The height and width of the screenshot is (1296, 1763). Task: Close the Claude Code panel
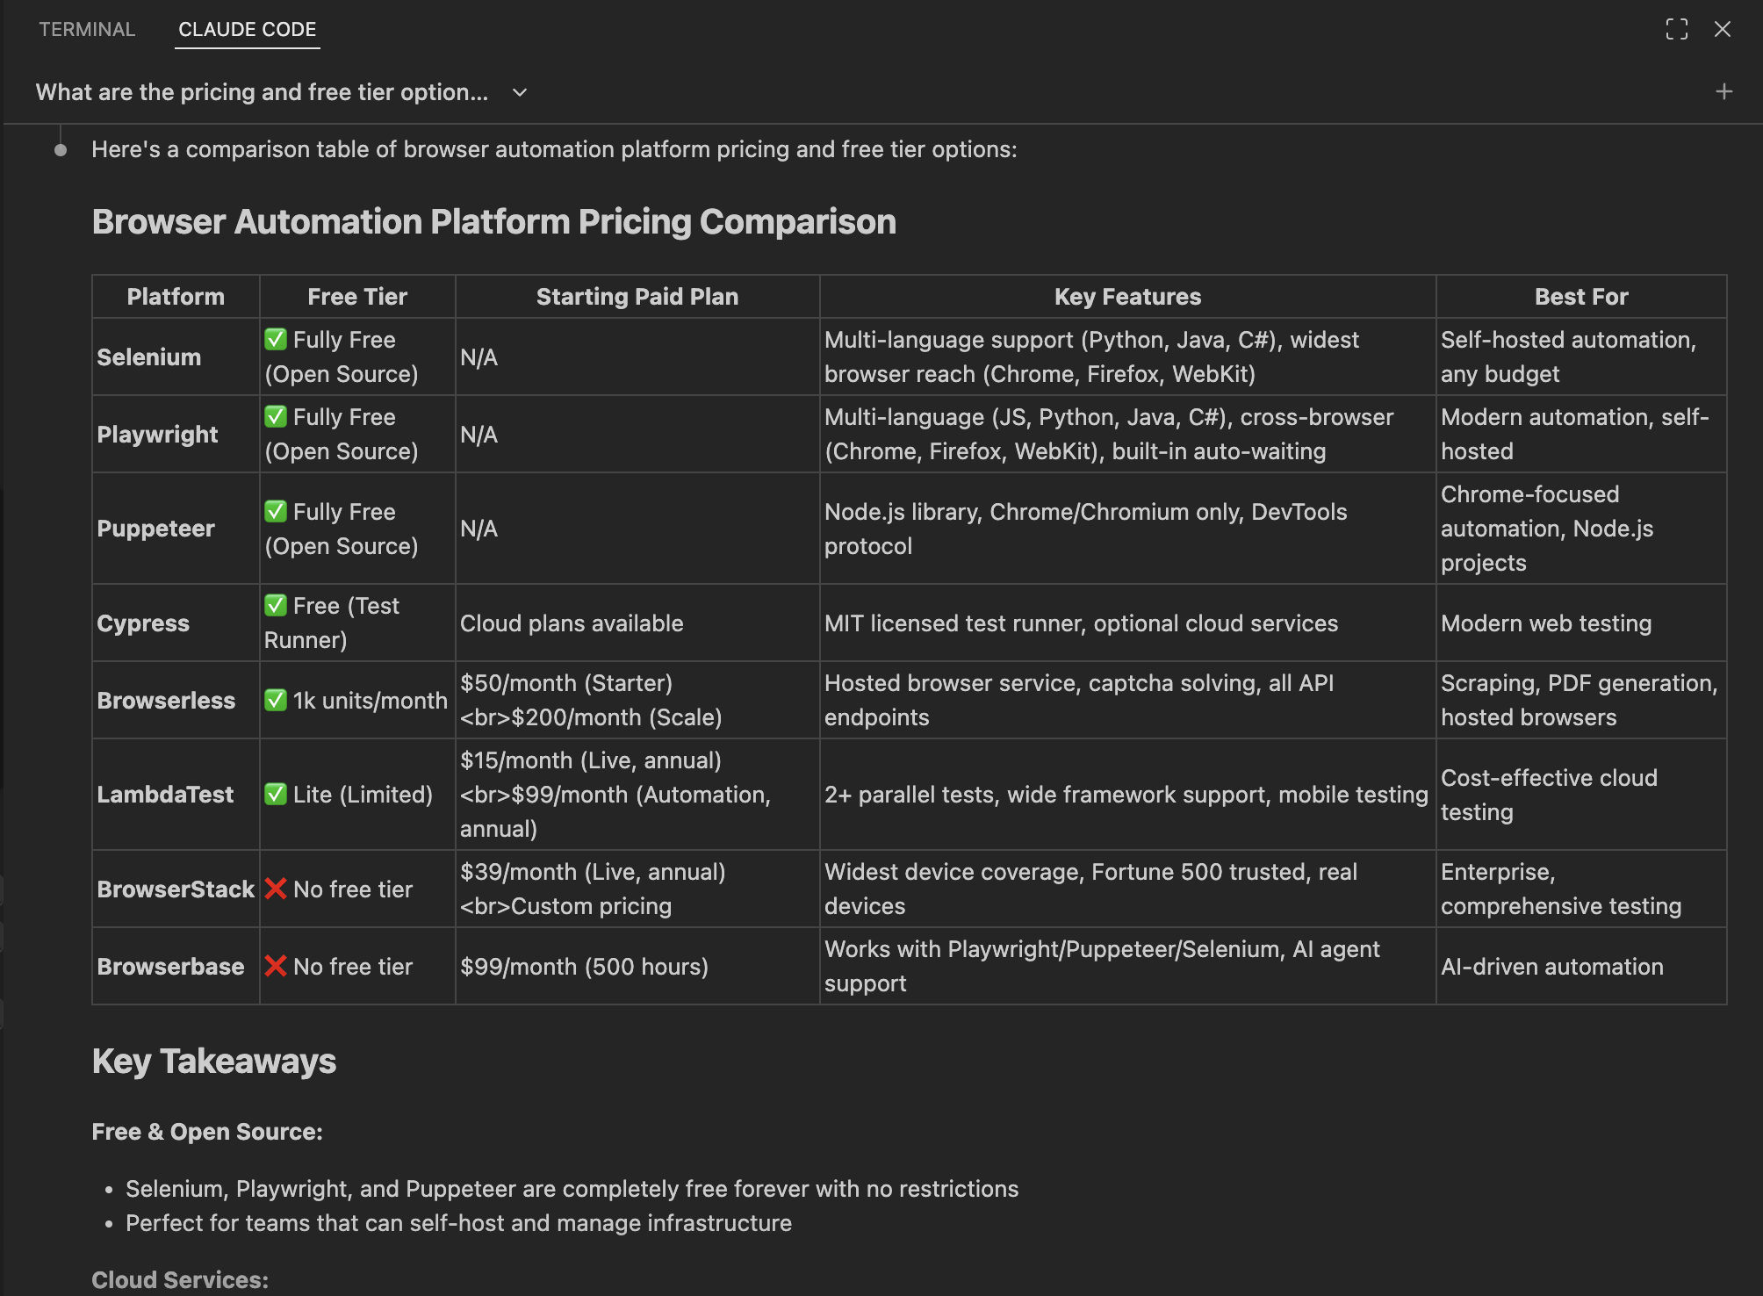click(1723, 29)
